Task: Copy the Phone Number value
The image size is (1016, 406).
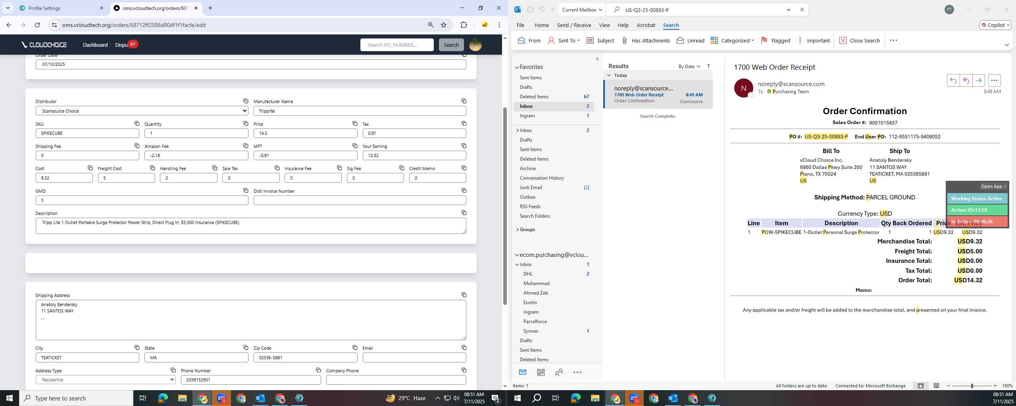Action: coord(318,370)
